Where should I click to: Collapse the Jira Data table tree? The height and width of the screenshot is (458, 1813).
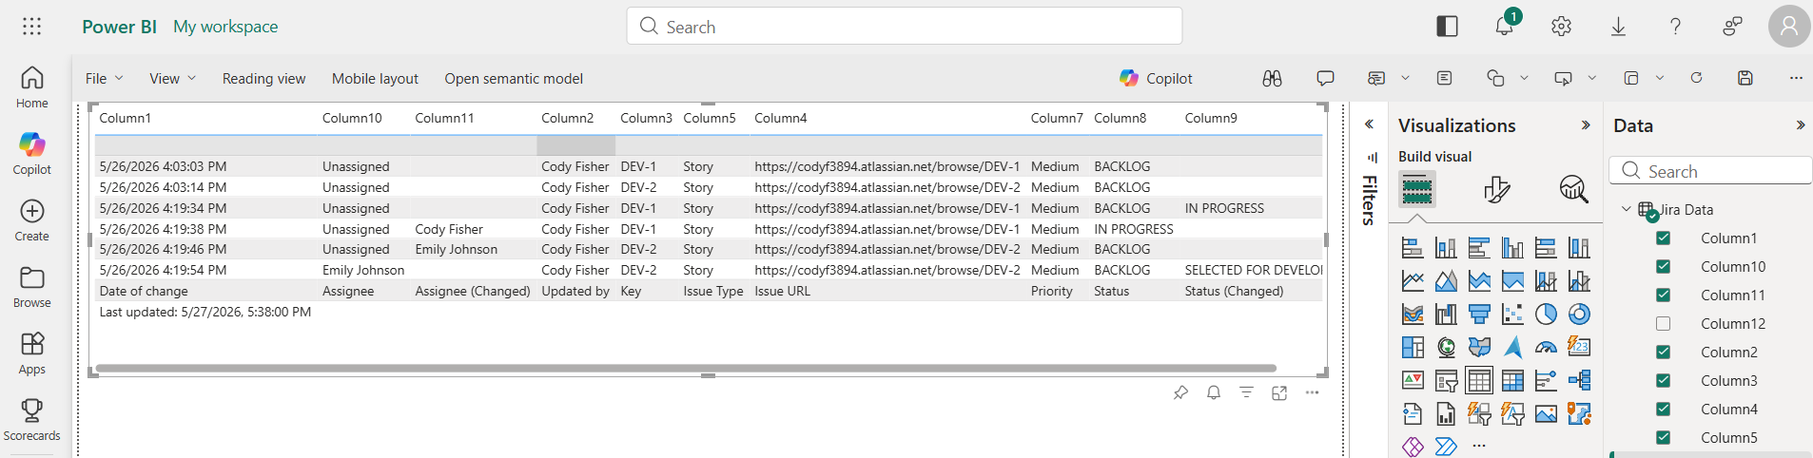1626,209
